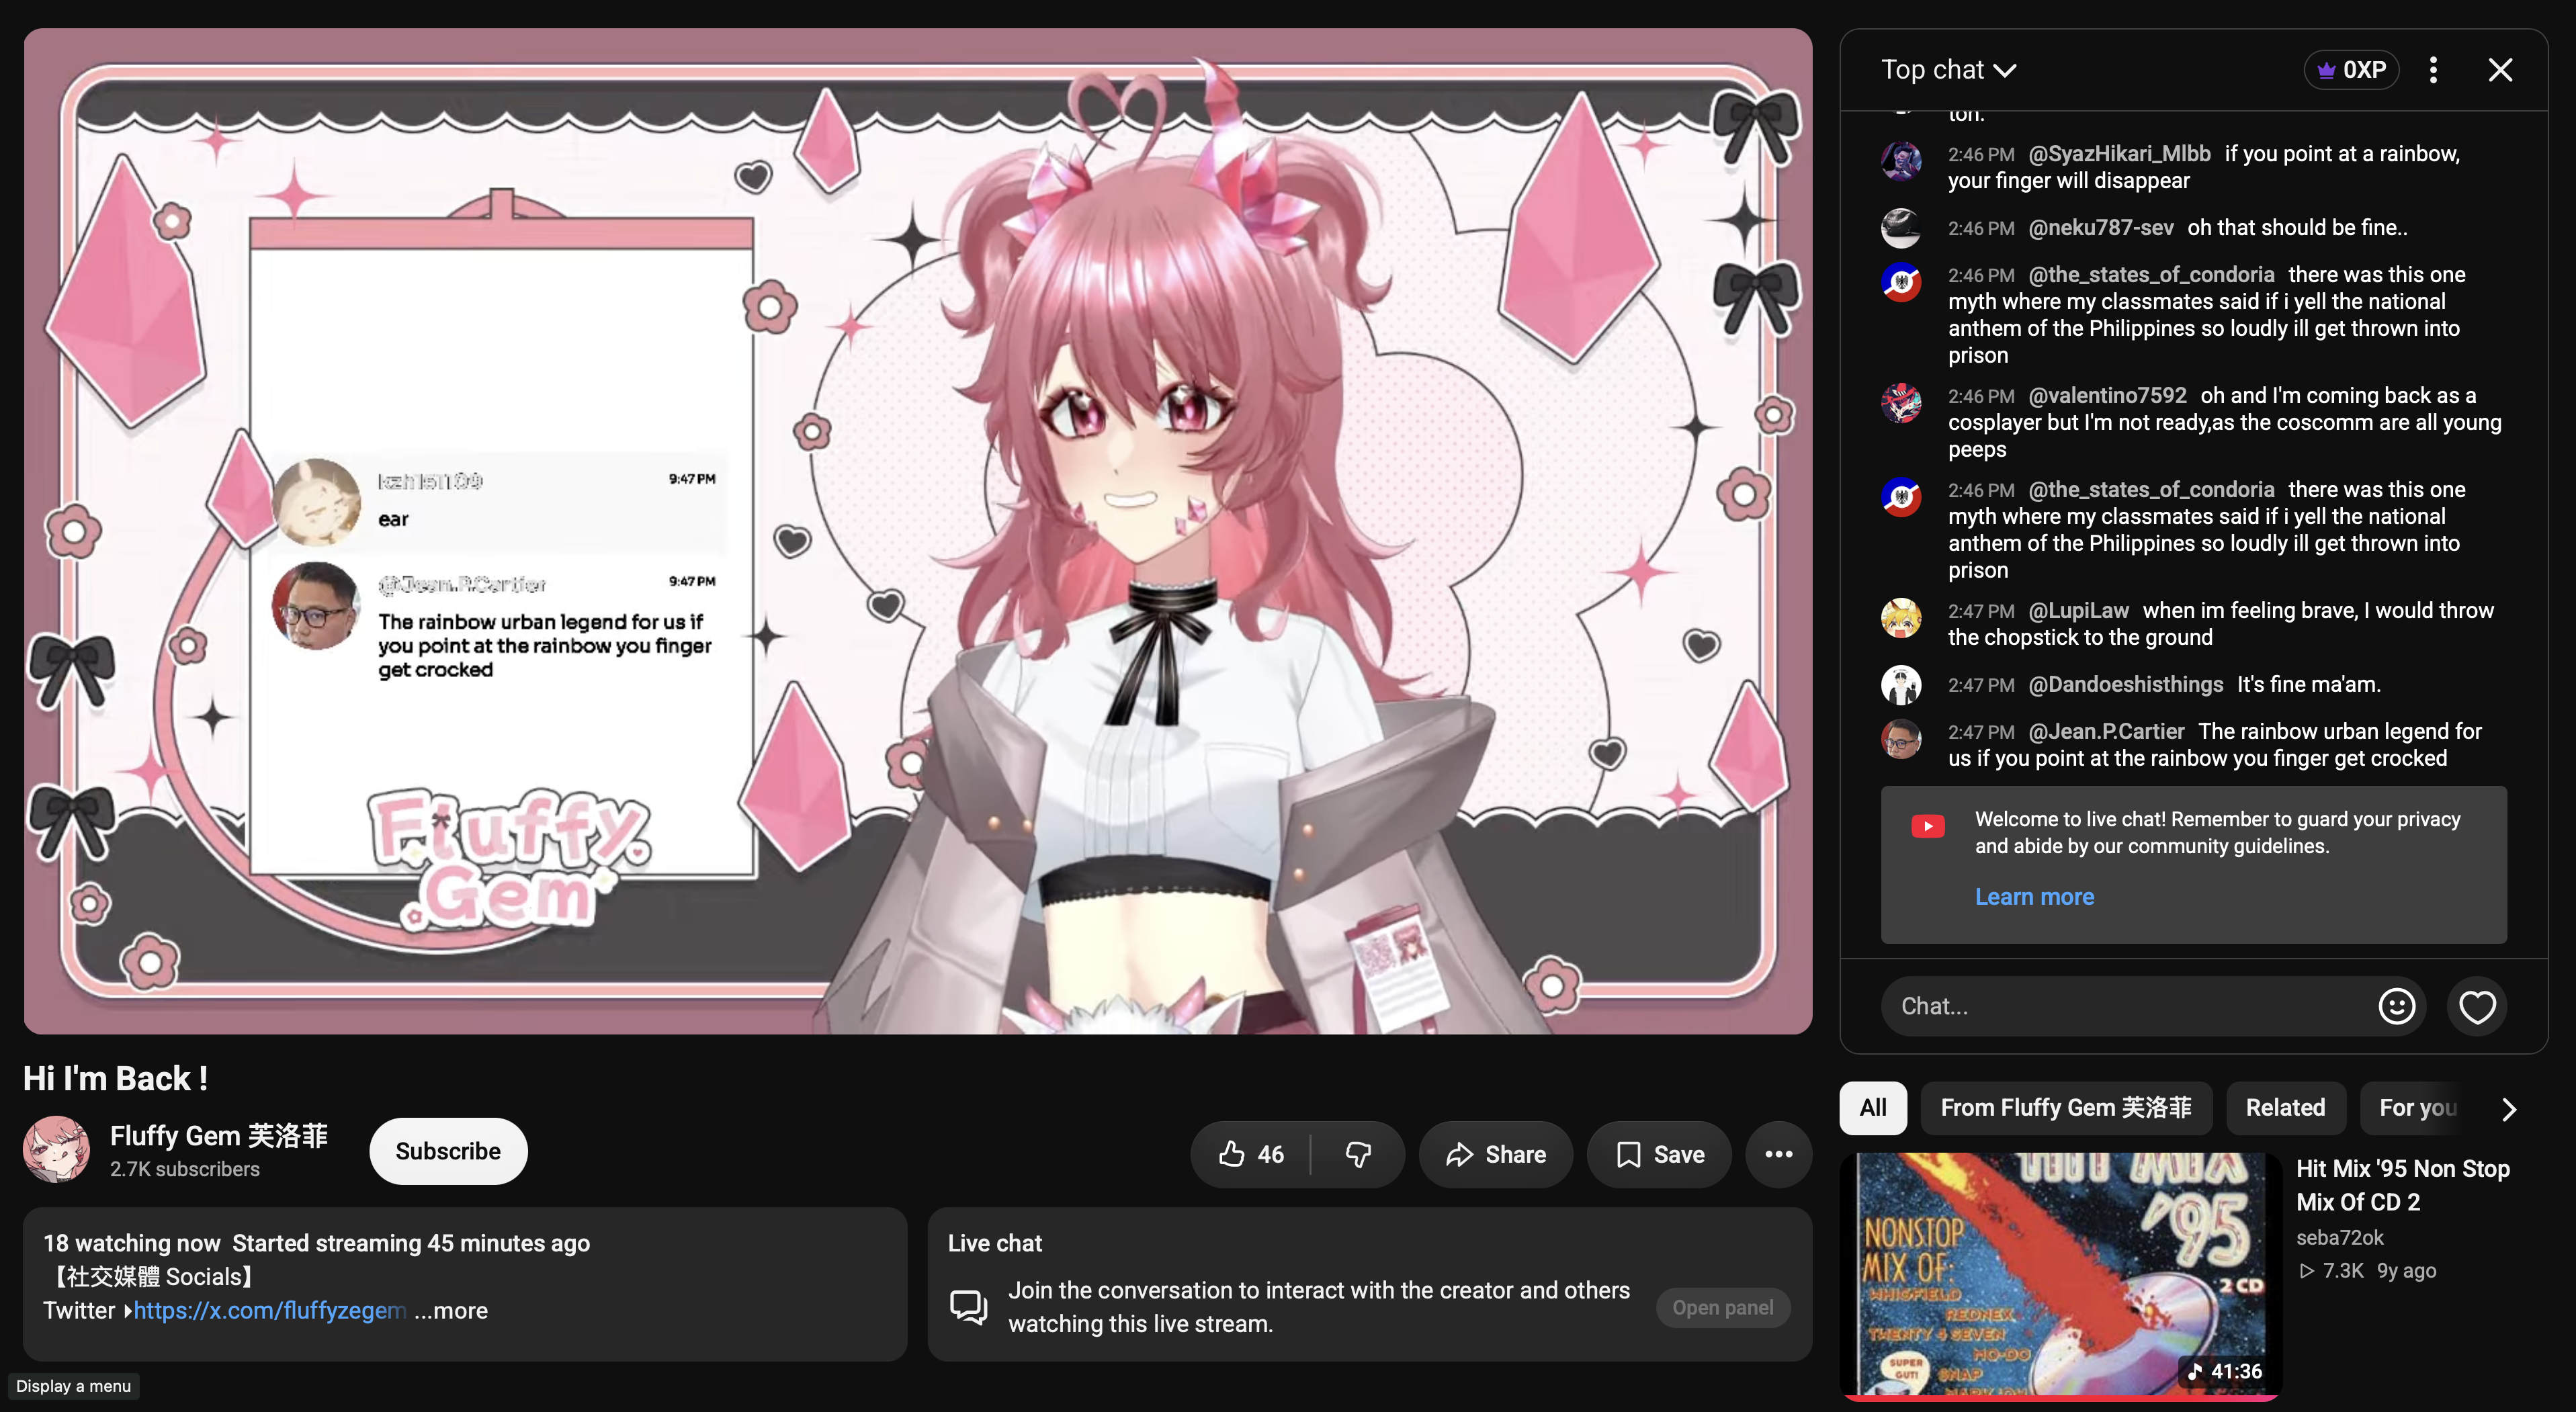Open @neku787-sev avatar in chat
The image size is (2576, 1412).
(x=1900, y=228)
